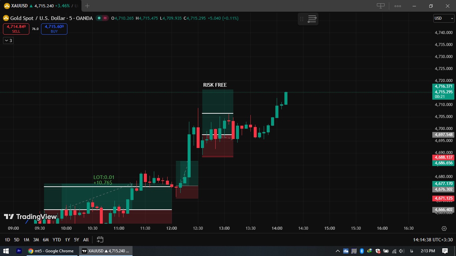Viewport: 456px width, 256px height.
Task: Select the YTD time range
Action: tap(56, 239)
